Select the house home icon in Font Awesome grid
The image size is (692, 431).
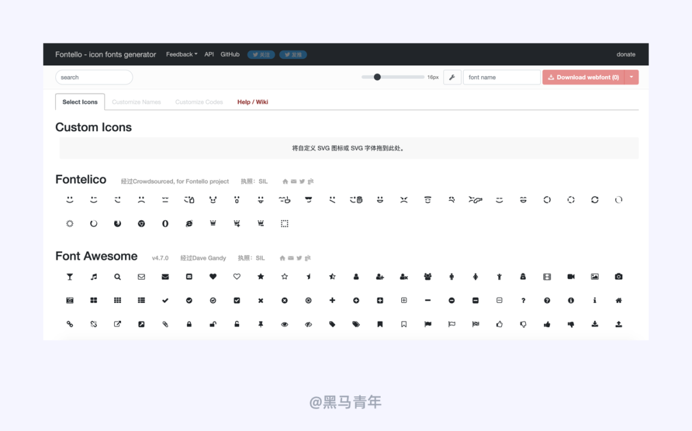coord(618,300)
